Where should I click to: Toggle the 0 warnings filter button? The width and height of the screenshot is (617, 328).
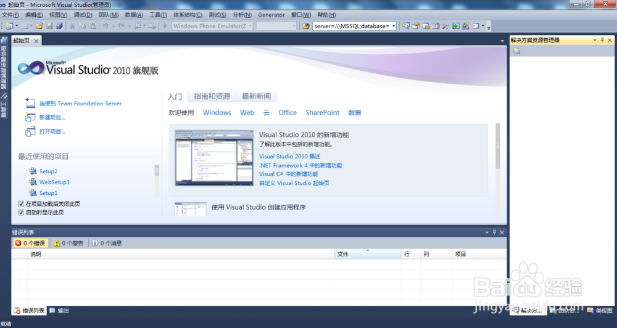pos(68,243)
